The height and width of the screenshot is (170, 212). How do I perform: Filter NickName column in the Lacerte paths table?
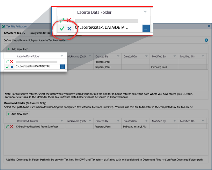(x=90, y=56)
